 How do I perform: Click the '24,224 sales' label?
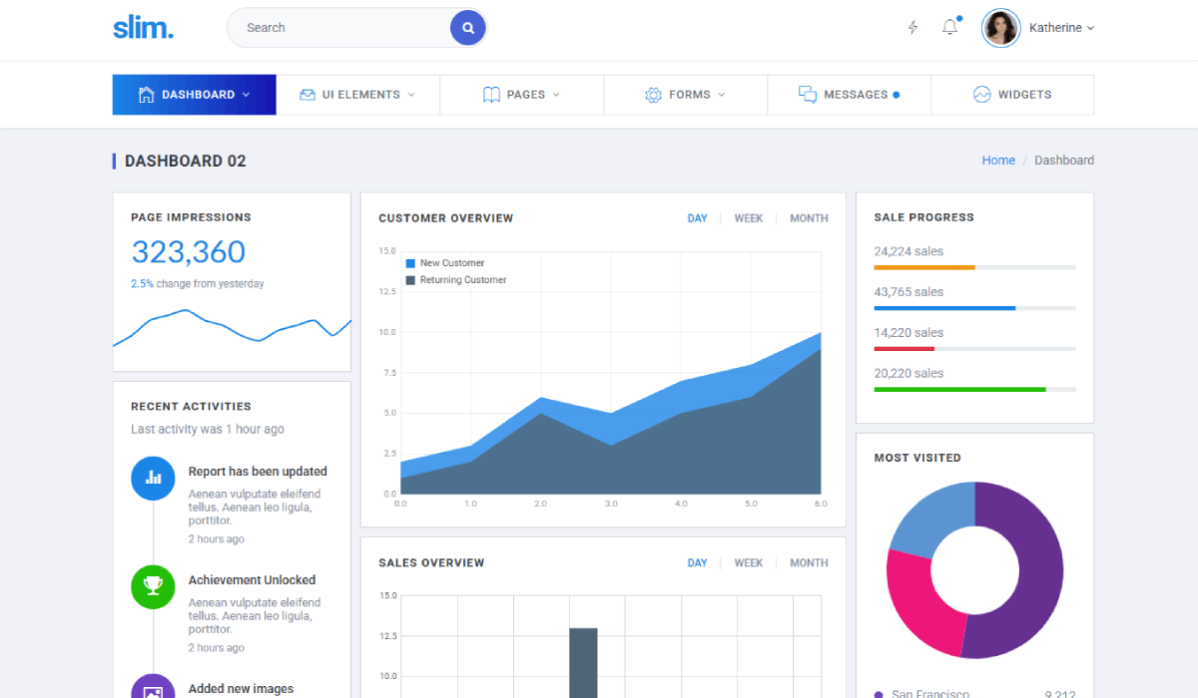pos(908,251)
